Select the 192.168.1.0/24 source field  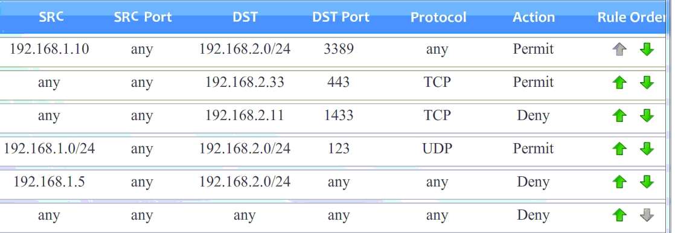click(50, 148)
